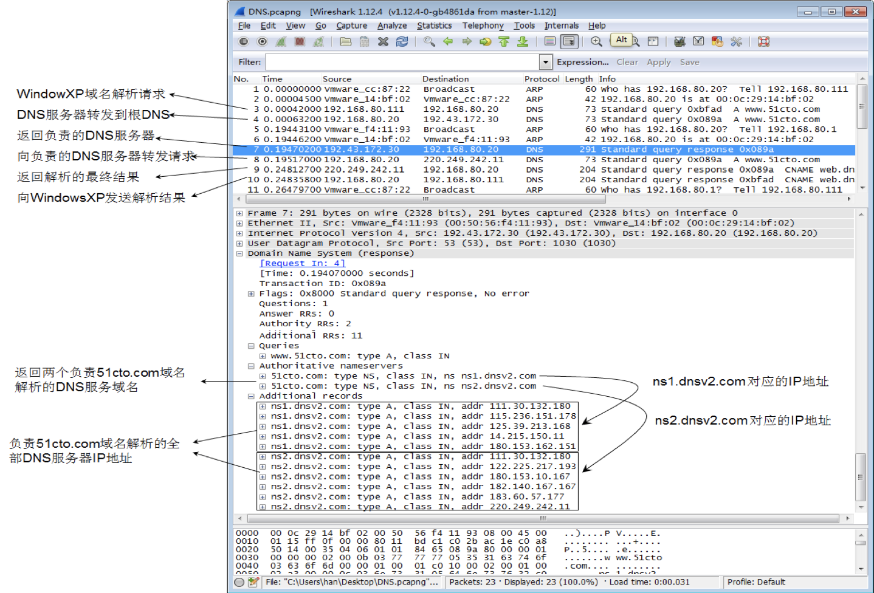This screenshot has height=593, width=874.
Task: Open the Statistics menu
Action: click(x=435, y=26)
